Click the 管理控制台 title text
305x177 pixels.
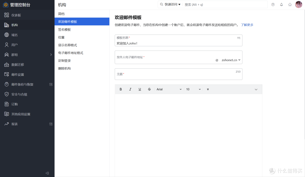[20, 5]
